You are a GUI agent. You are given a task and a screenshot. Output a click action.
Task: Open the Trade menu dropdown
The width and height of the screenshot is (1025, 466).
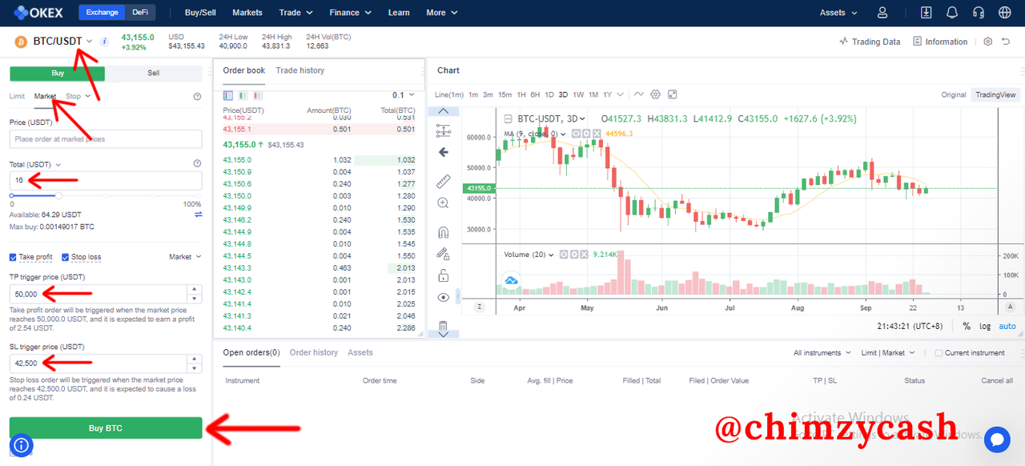296,13
